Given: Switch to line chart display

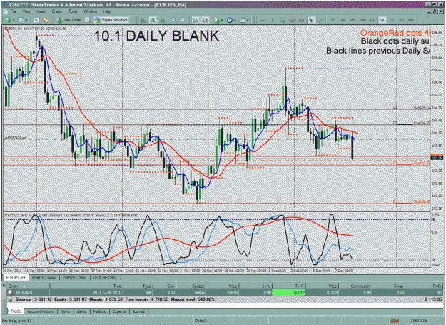Looking at the screenshot, I should click(163, 20).
